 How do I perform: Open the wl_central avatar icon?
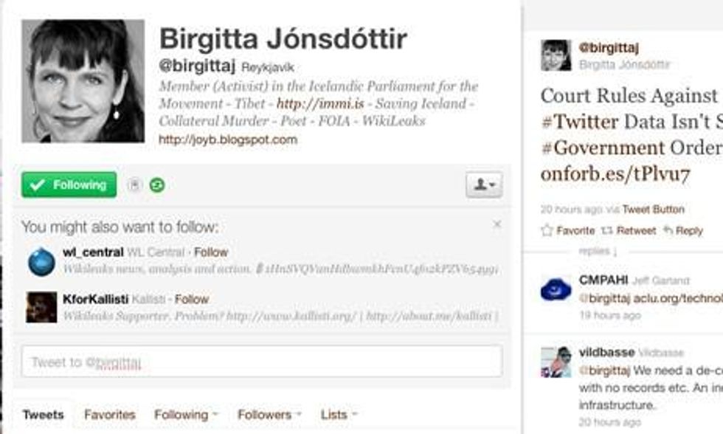[41, 261]
